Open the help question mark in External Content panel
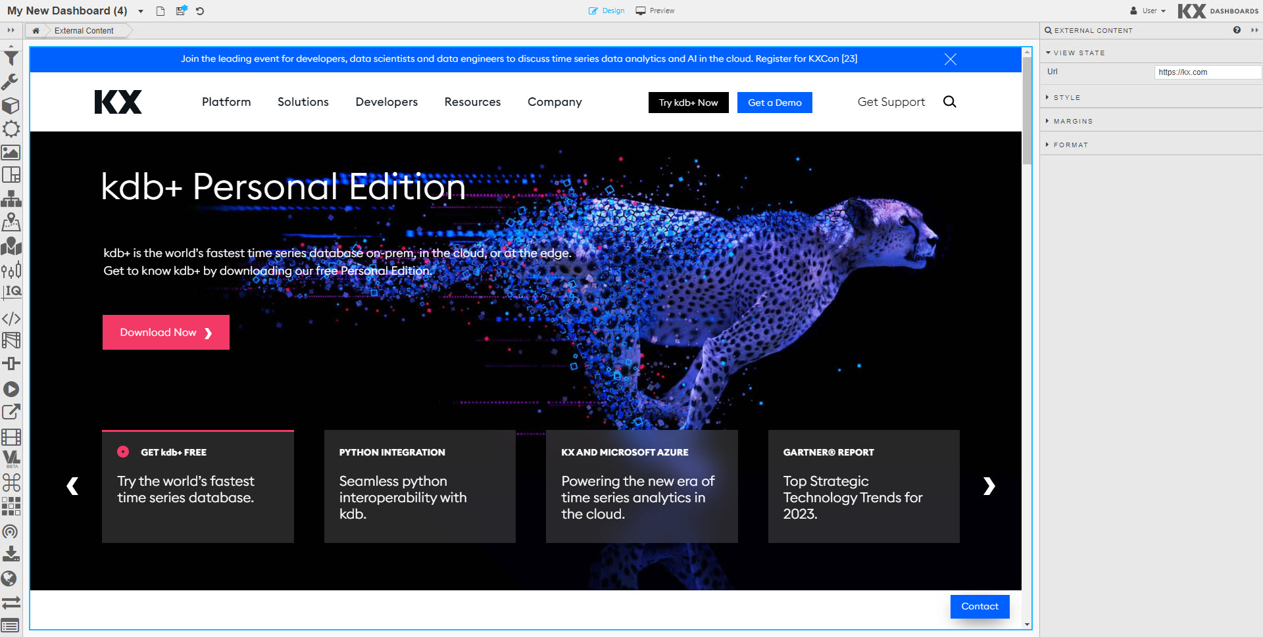1263x637 pixels. click(1237, 30)
